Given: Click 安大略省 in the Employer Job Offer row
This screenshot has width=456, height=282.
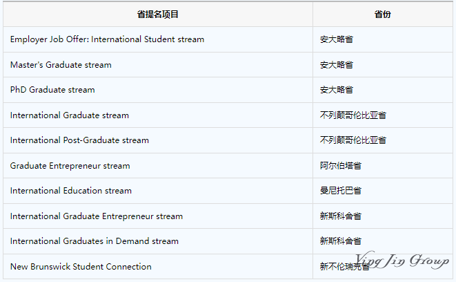Looking at the screenshot, I should coord(337,39).
